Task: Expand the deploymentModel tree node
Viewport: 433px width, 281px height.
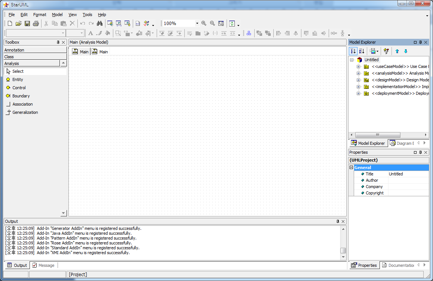Action: [358, 93]
